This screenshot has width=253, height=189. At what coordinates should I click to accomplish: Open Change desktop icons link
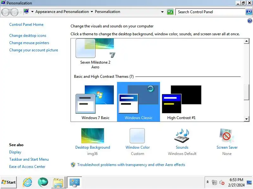tap(28, 36)
